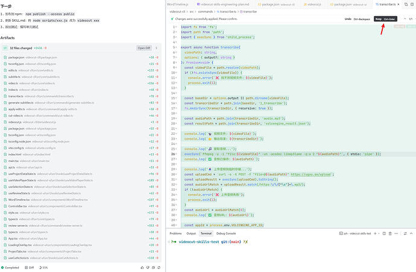Select the Output panel tab
The image size is (416, 272).
[x=191, y=233]
